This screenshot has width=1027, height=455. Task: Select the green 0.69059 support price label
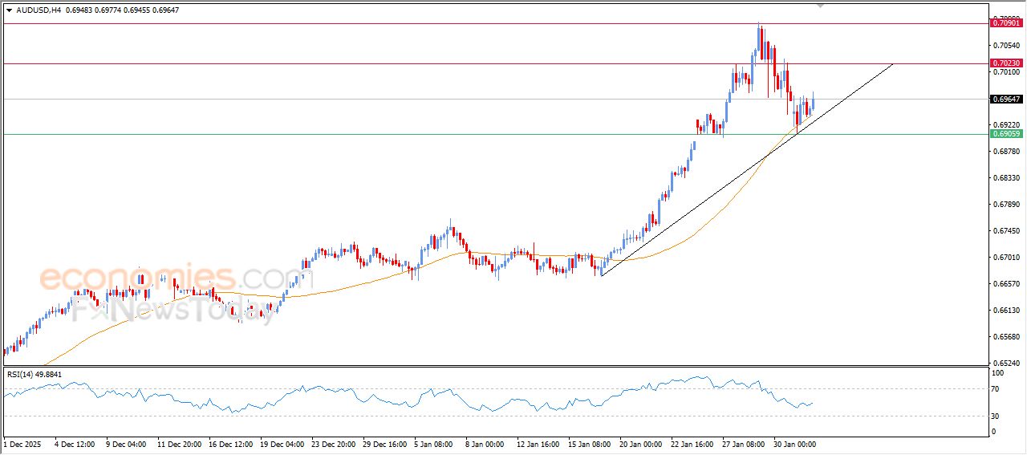1006,134
